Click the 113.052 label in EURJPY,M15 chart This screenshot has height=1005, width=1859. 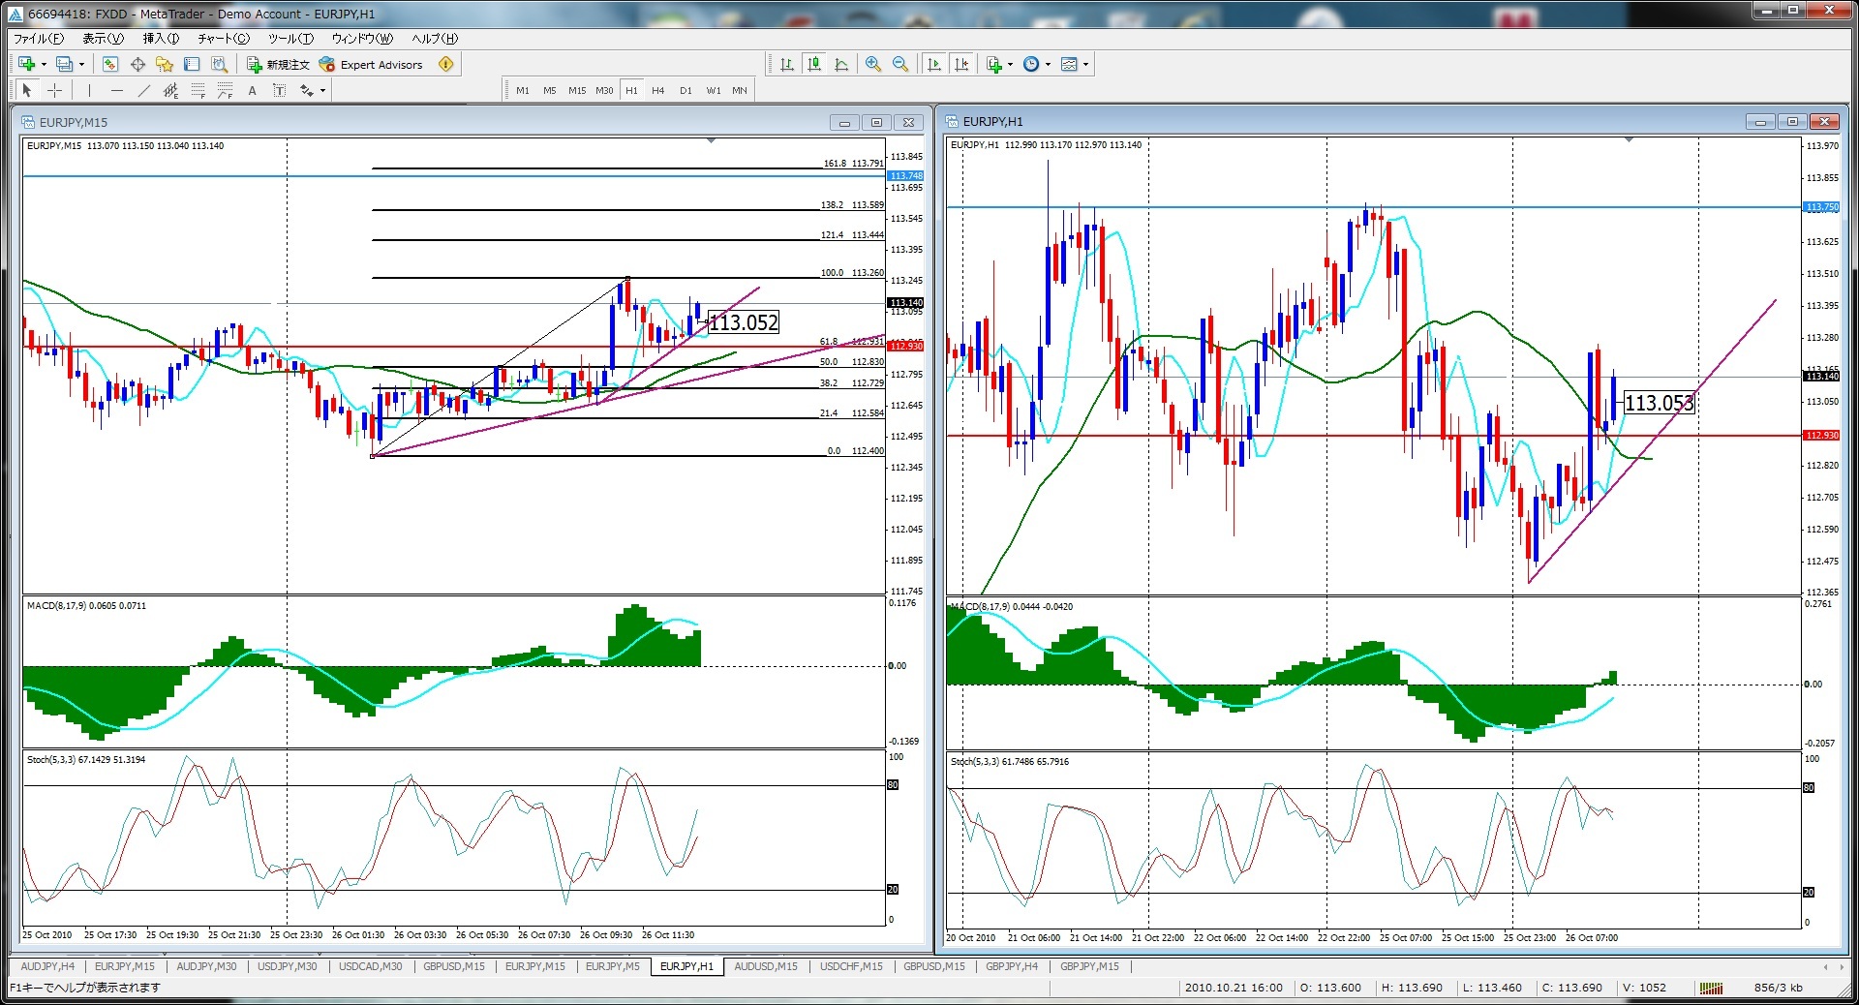(x=744, y=322)
